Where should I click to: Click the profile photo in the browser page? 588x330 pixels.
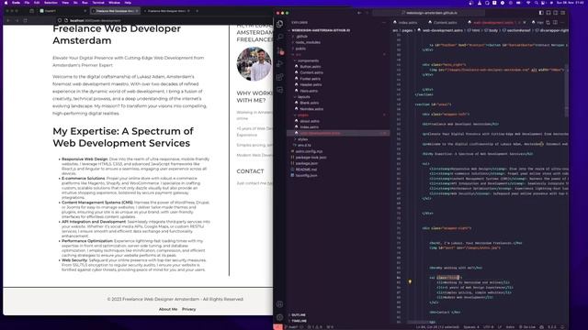(254, 64)
